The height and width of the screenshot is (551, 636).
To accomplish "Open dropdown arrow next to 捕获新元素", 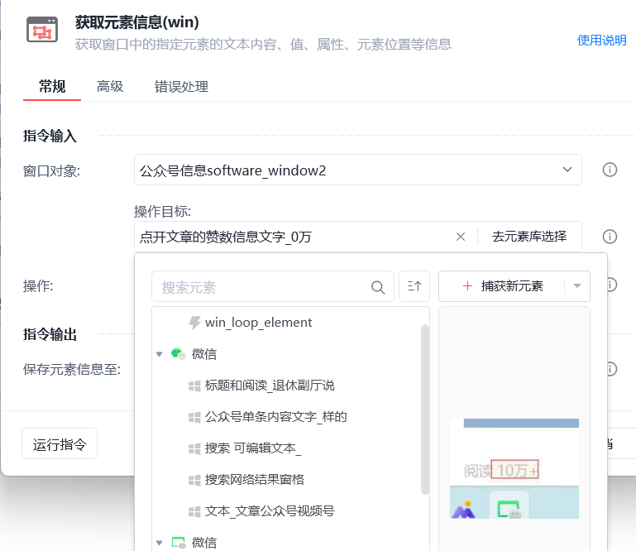I will tap(576, 286).
